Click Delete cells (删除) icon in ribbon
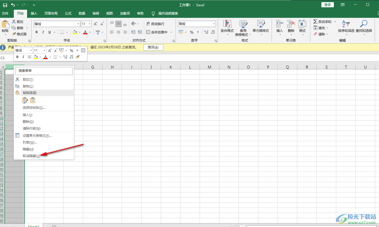The height and width of the screenshot is (227, 379). [x=291, y=24]
